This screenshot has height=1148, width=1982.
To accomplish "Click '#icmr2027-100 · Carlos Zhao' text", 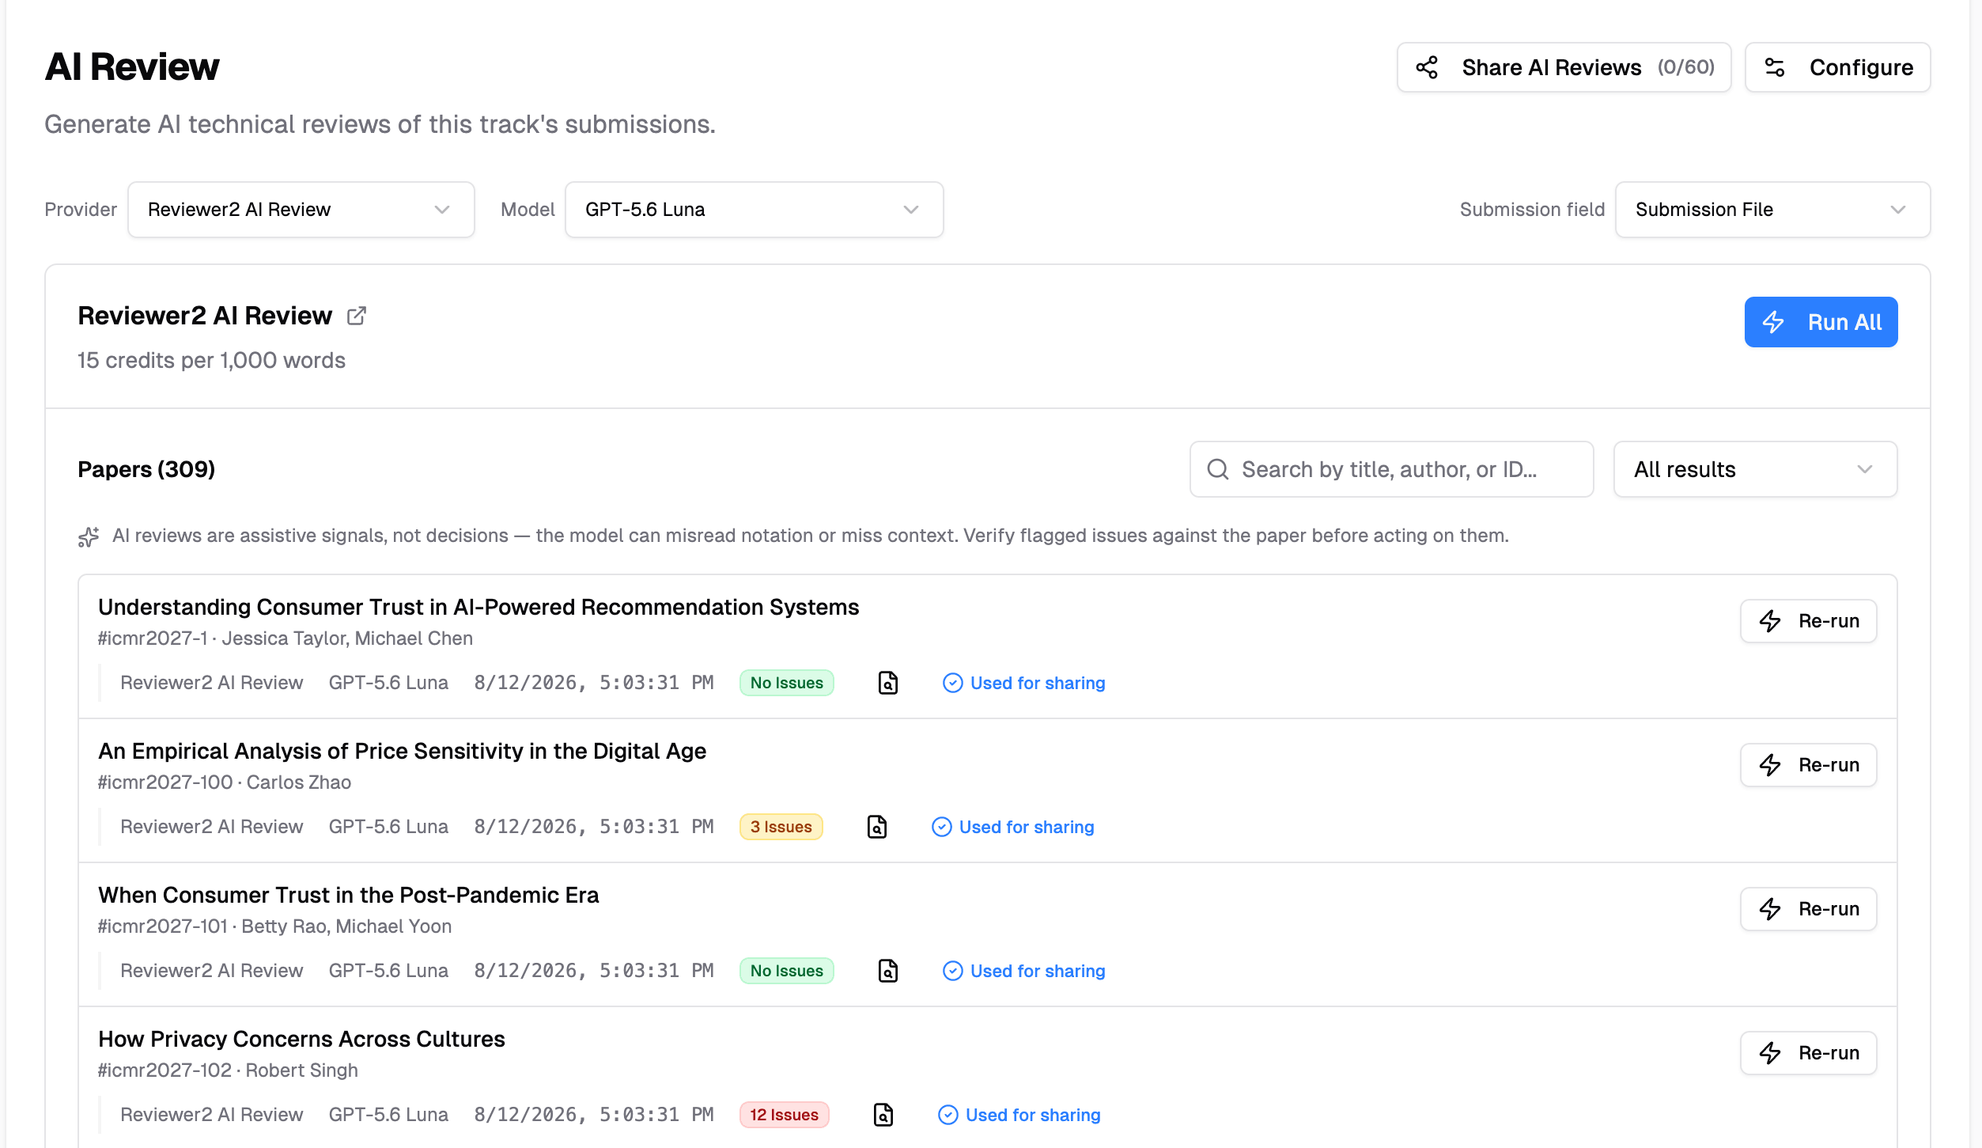I will [225, 782].
